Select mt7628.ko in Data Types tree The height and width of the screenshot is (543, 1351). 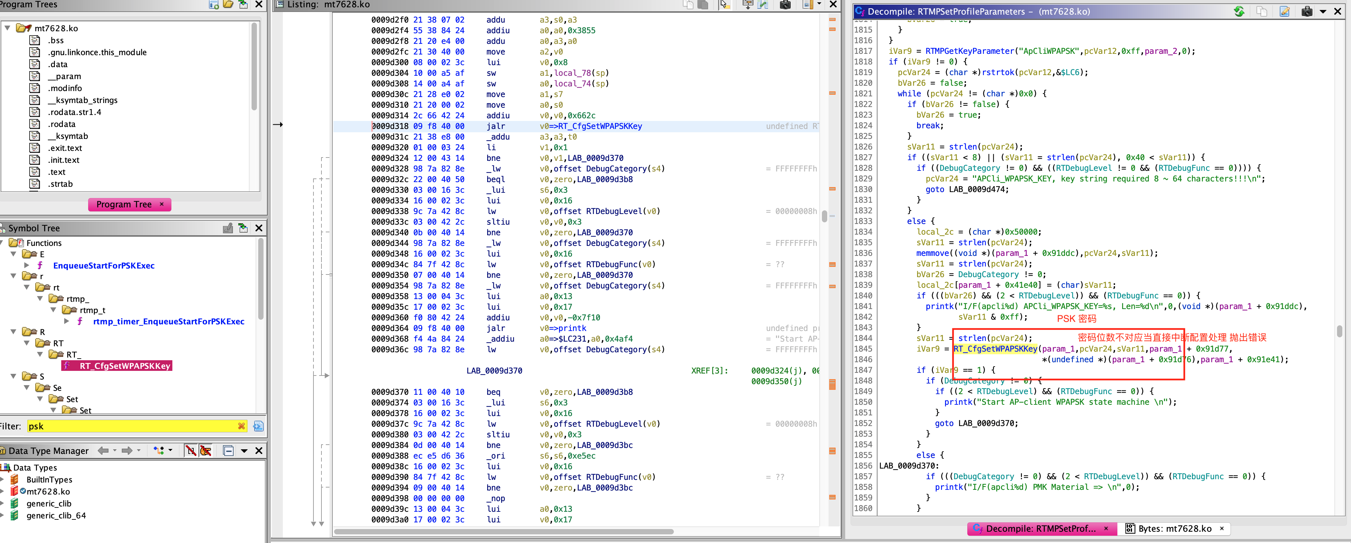point(48,491)
